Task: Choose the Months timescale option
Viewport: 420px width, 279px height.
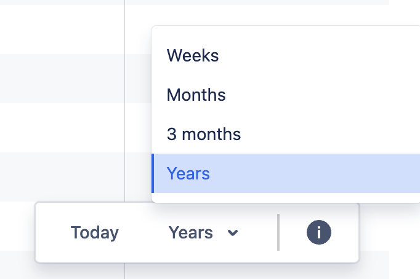Action: click(x=196, y=95)
